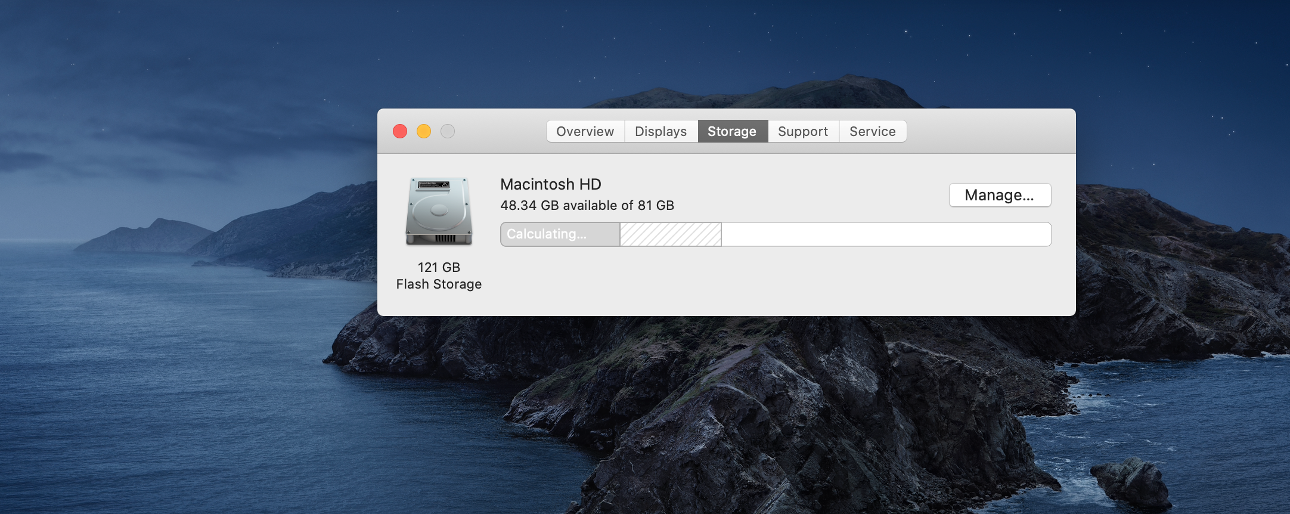Image resolution: width=1290 pixels, height=514 pixels.
Task: Open the Service tab
Action: 873,131
